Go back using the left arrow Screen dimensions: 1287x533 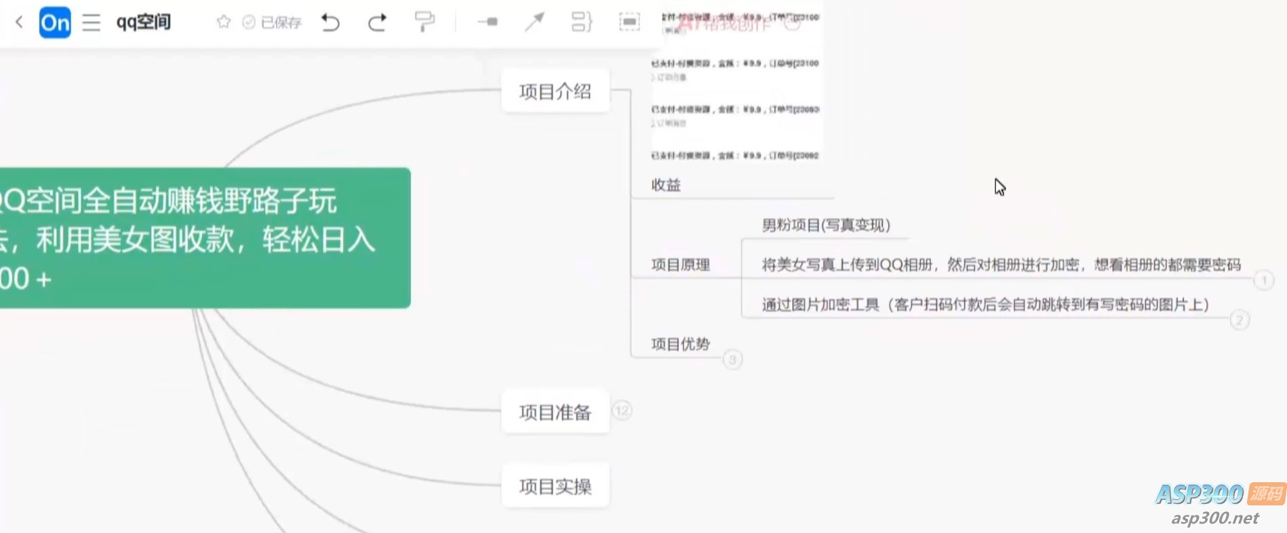[x=19, y=22]
